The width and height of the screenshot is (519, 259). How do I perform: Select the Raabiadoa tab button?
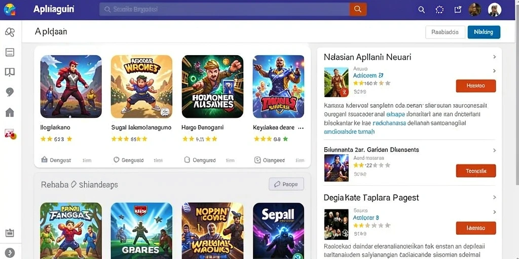point(445,32)
